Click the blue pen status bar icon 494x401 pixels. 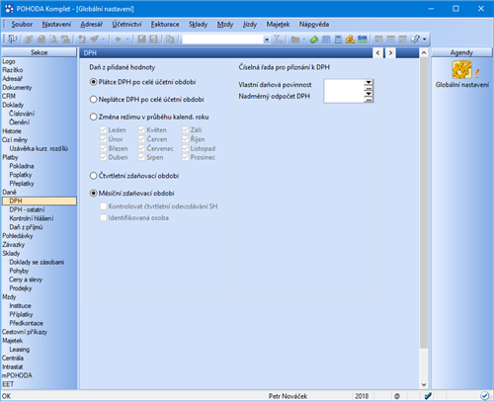click(428, 396)
